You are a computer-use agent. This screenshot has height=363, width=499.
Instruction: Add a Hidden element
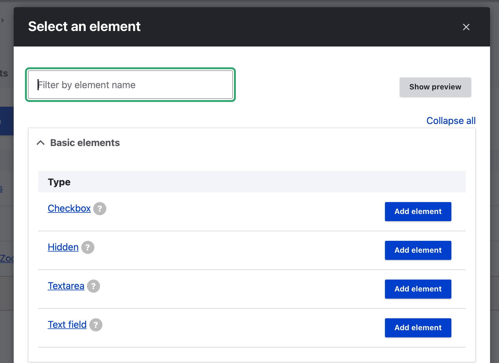[418, 250]
